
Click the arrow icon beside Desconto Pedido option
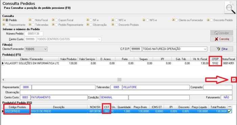[x=208, y=20]
